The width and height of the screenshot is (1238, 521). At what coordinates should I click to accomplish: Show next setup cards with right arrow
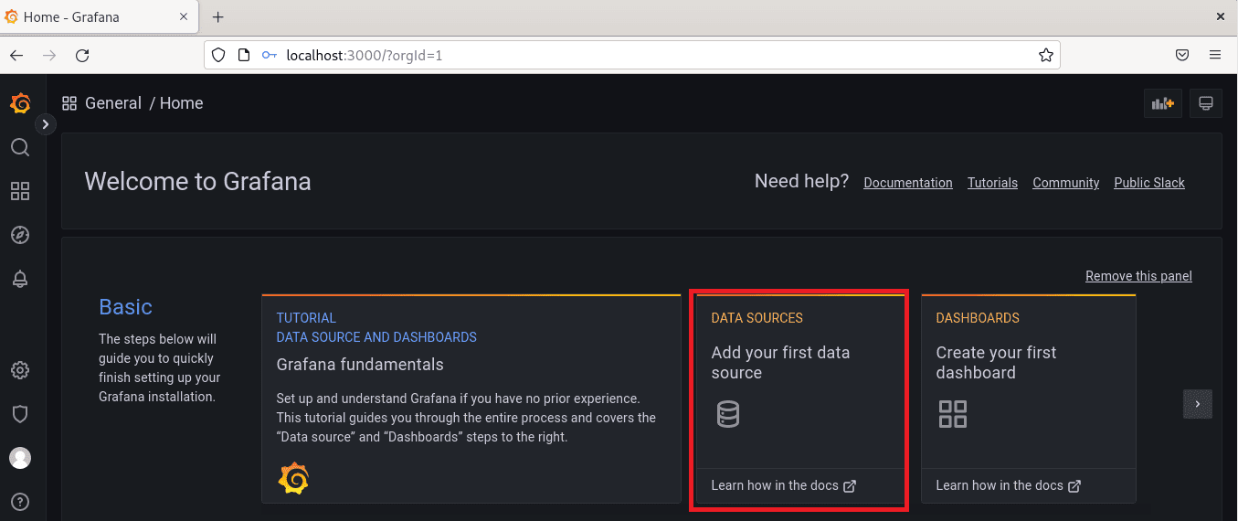pos(1198,404)
